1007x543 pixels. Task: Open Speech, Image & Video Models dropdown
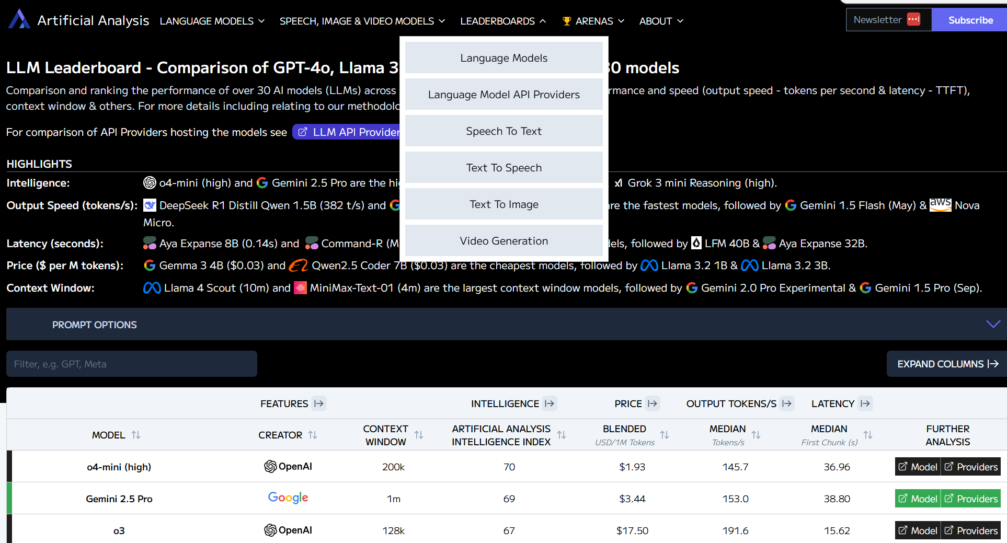362,21
